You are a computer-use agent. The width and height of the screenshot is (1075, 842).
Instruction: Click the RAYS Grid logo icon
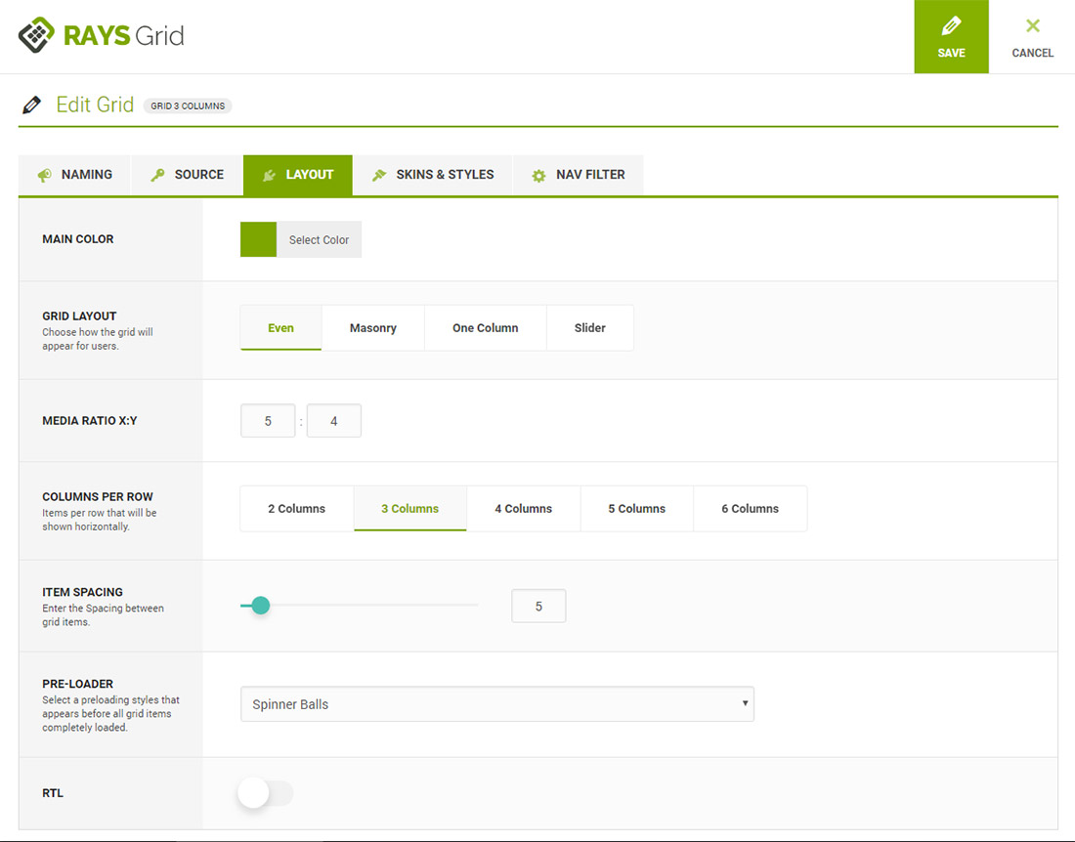coord(37,36)
